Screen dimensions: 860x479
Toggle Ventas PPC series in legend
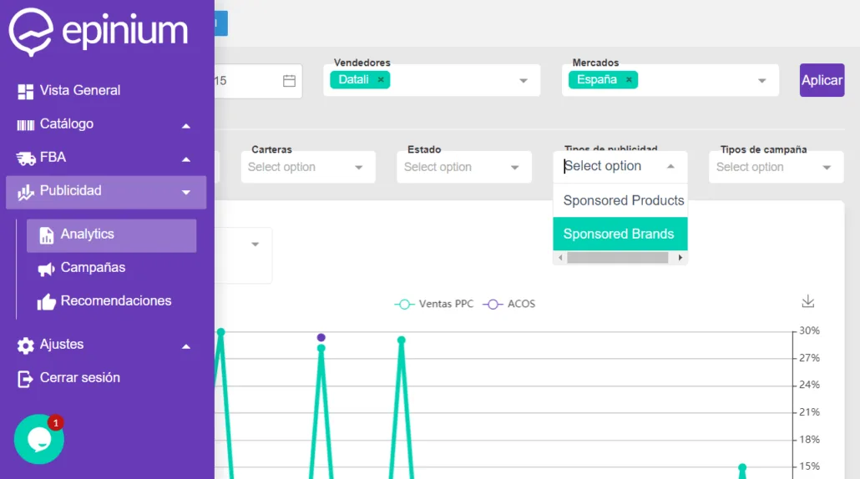click(x=434, y=304)
